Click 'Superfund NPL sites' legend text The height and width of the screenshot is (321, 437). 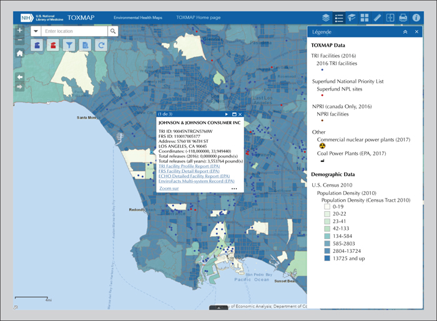(340, 89)
